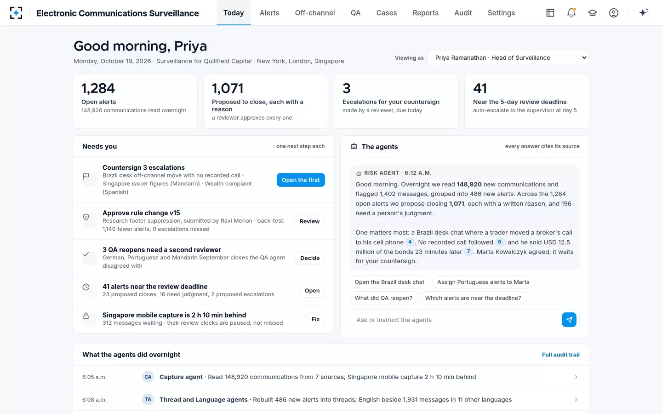Go to the QA tab
The width and height of the screenshot is (662, 414).
point(355,13)
